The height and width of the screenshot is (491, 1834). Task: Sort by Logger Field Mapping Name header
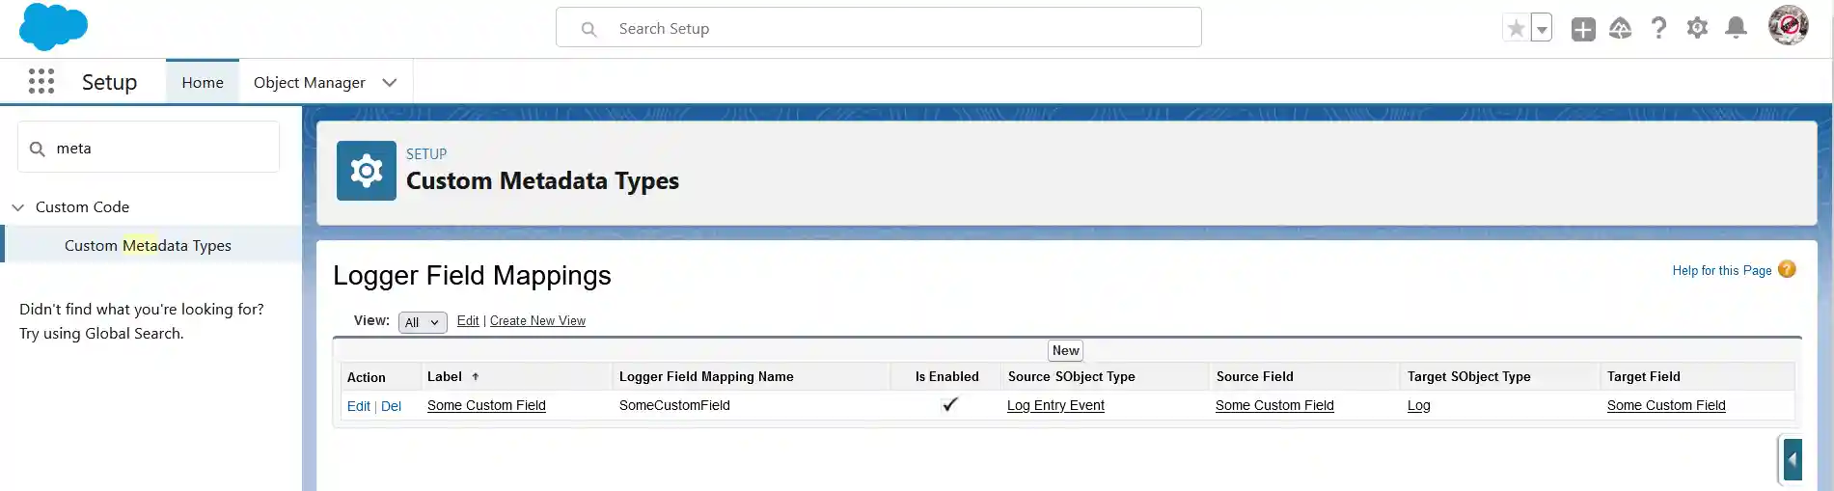click(706, 376)
